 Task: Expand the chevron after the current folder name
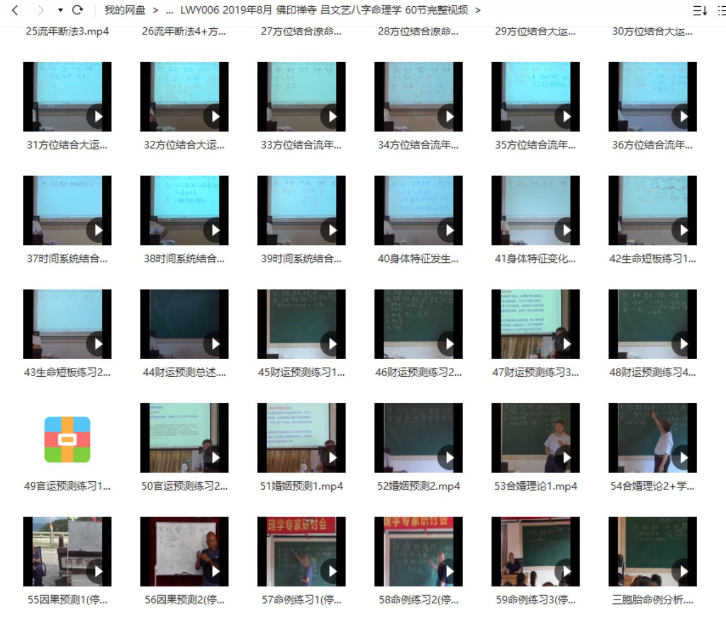[x=478, y=10]
